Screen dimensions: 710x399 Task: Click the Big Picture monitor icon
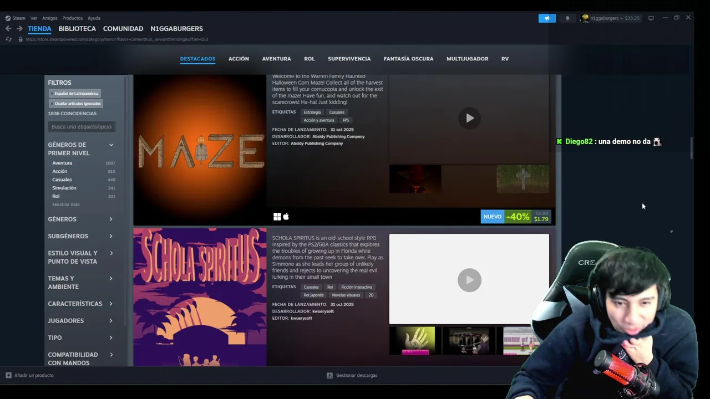point(651,18)
